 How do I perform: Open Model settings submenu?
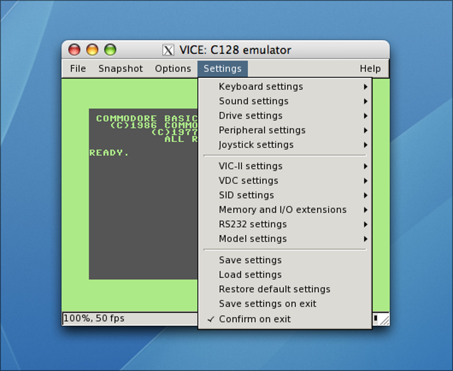point(285,239)
